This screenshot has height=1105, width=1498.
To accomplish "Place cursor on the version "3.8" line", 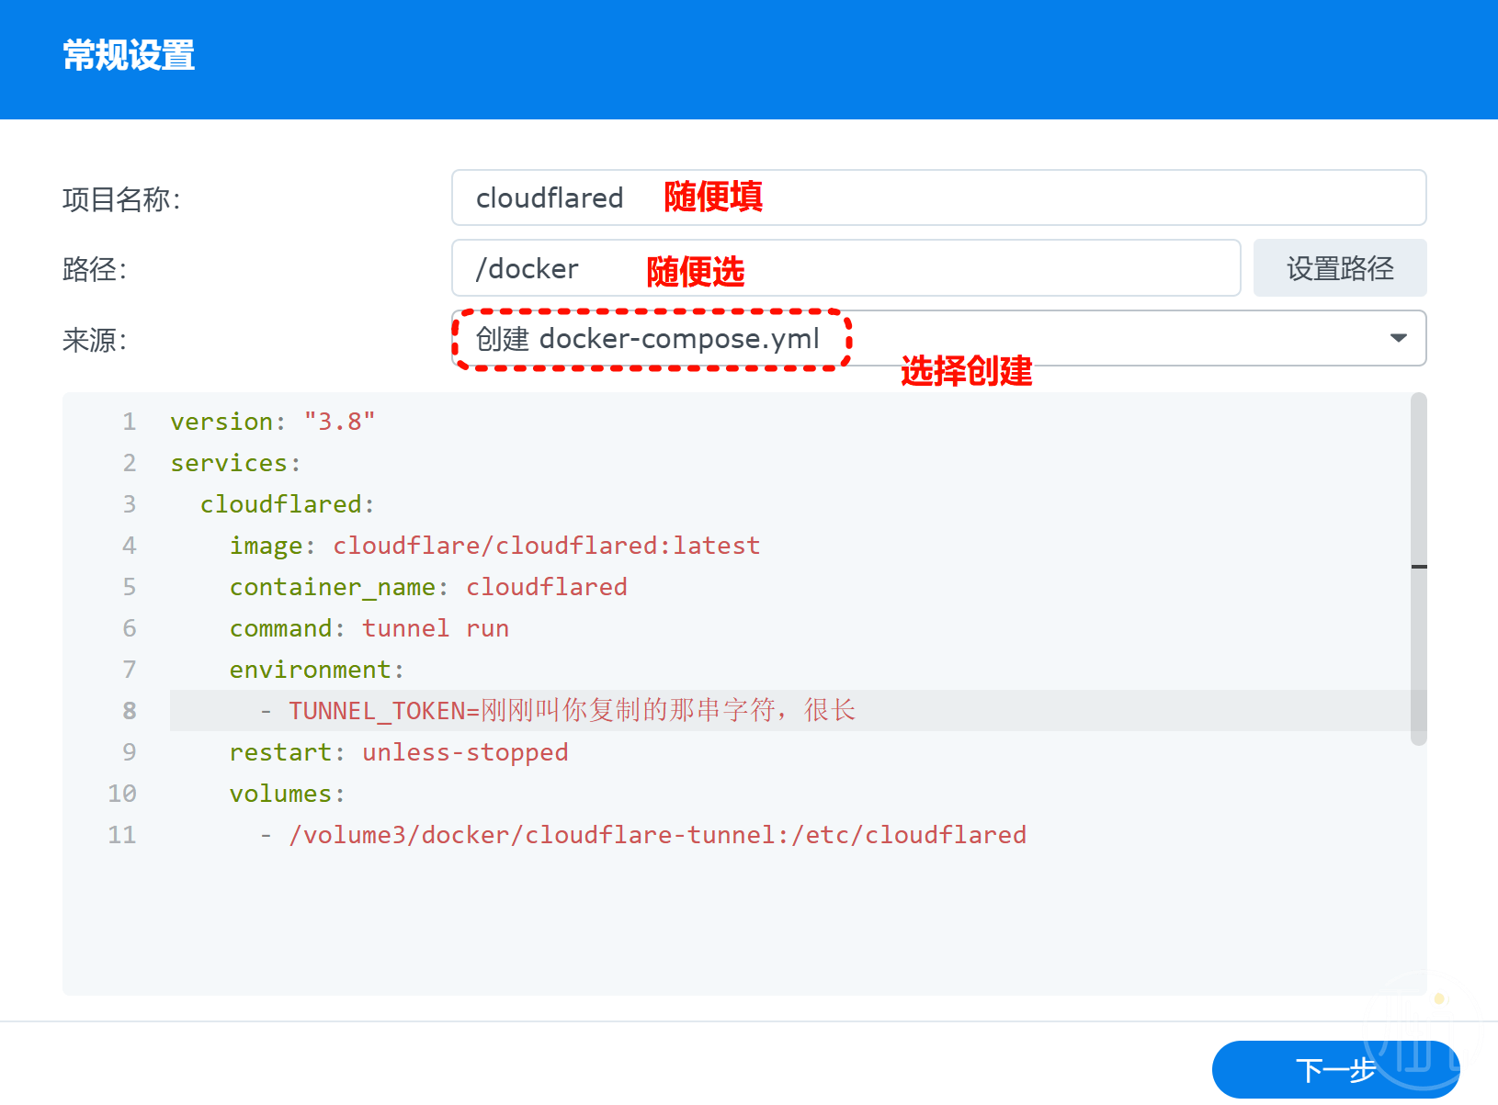I will pyautogui.click(x=273, y=422).
